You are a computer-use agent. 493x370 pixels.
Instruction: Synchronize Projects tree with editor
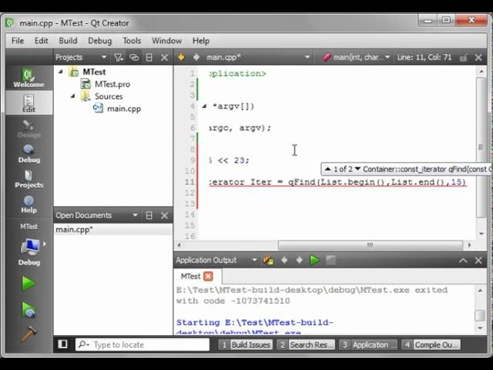(x=134, y=57)
